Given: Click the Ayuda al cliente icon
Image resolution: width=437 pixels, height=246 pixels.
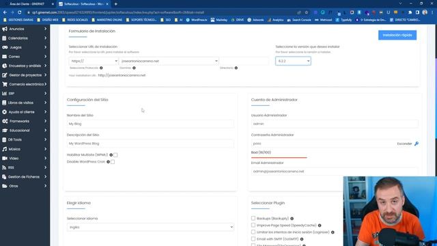Looking at the screenshot, I should 5,112.
